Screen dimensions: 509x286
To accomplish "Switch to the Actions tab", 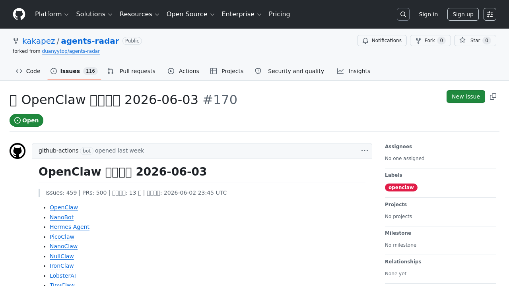I will (183, 71).
